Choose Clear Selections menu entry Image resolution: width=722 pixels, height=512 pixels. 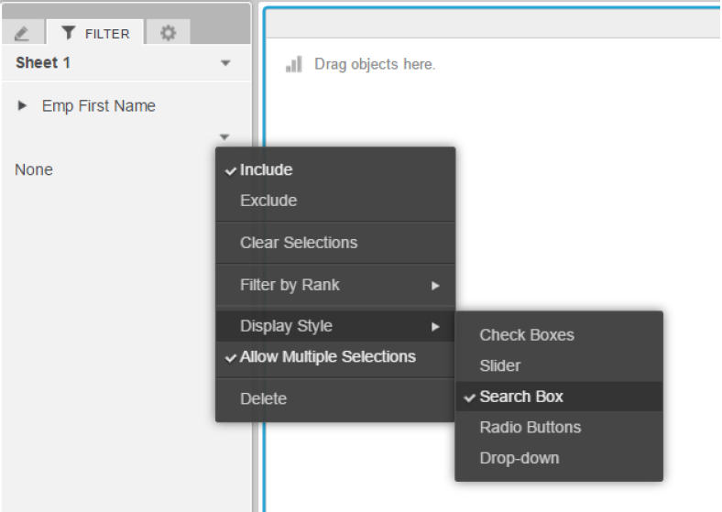(x=299, y=244)
